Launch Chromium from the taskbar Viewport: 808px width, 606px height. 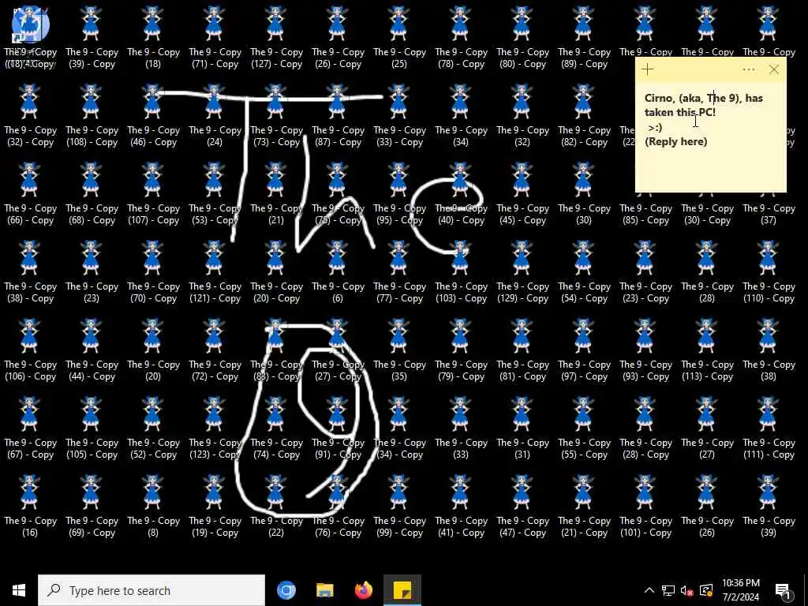tap(286, 590)
